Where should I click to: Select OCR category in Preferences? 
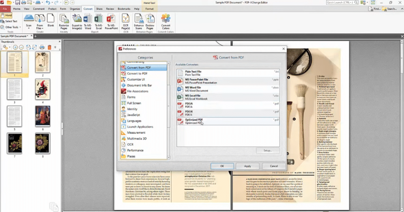tap(144, 144)
